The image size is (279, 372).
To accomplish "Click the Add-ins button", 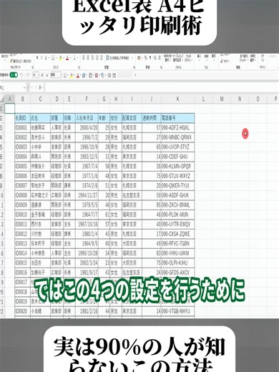I will [x=263, y=58].
